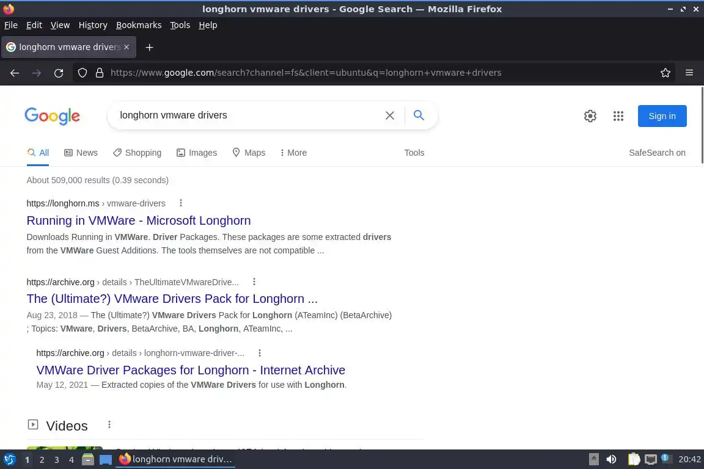
Task: Click the Google search input field
Action: (247, 115)
